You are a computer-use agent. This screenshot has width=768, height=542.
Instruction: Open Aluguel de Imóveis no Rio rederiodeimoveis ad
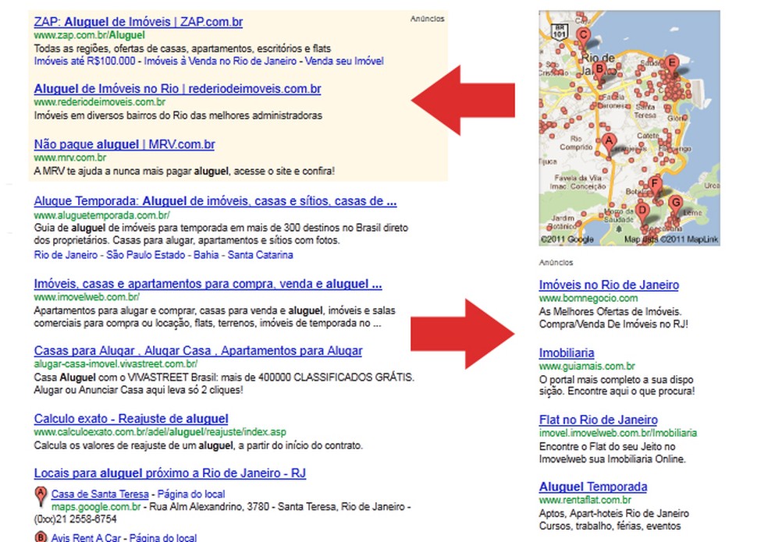(x=177, y=89)
